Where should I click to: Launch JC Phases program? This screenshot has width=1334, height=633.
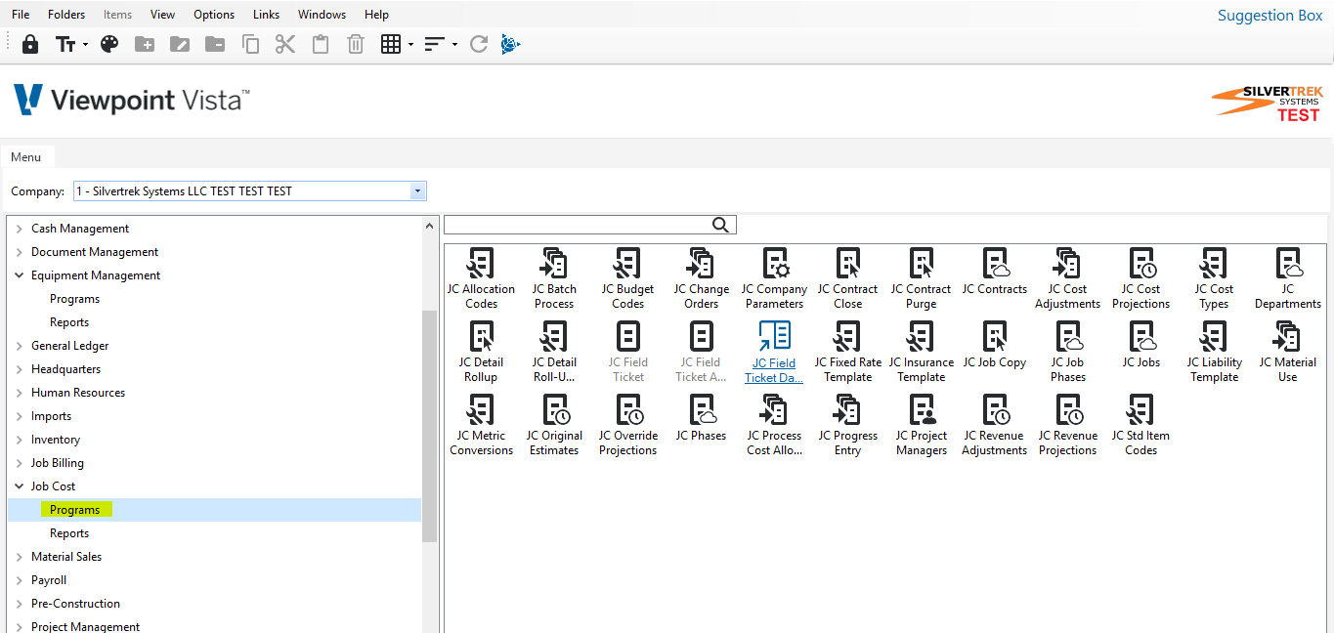click(x=701, y=418)
